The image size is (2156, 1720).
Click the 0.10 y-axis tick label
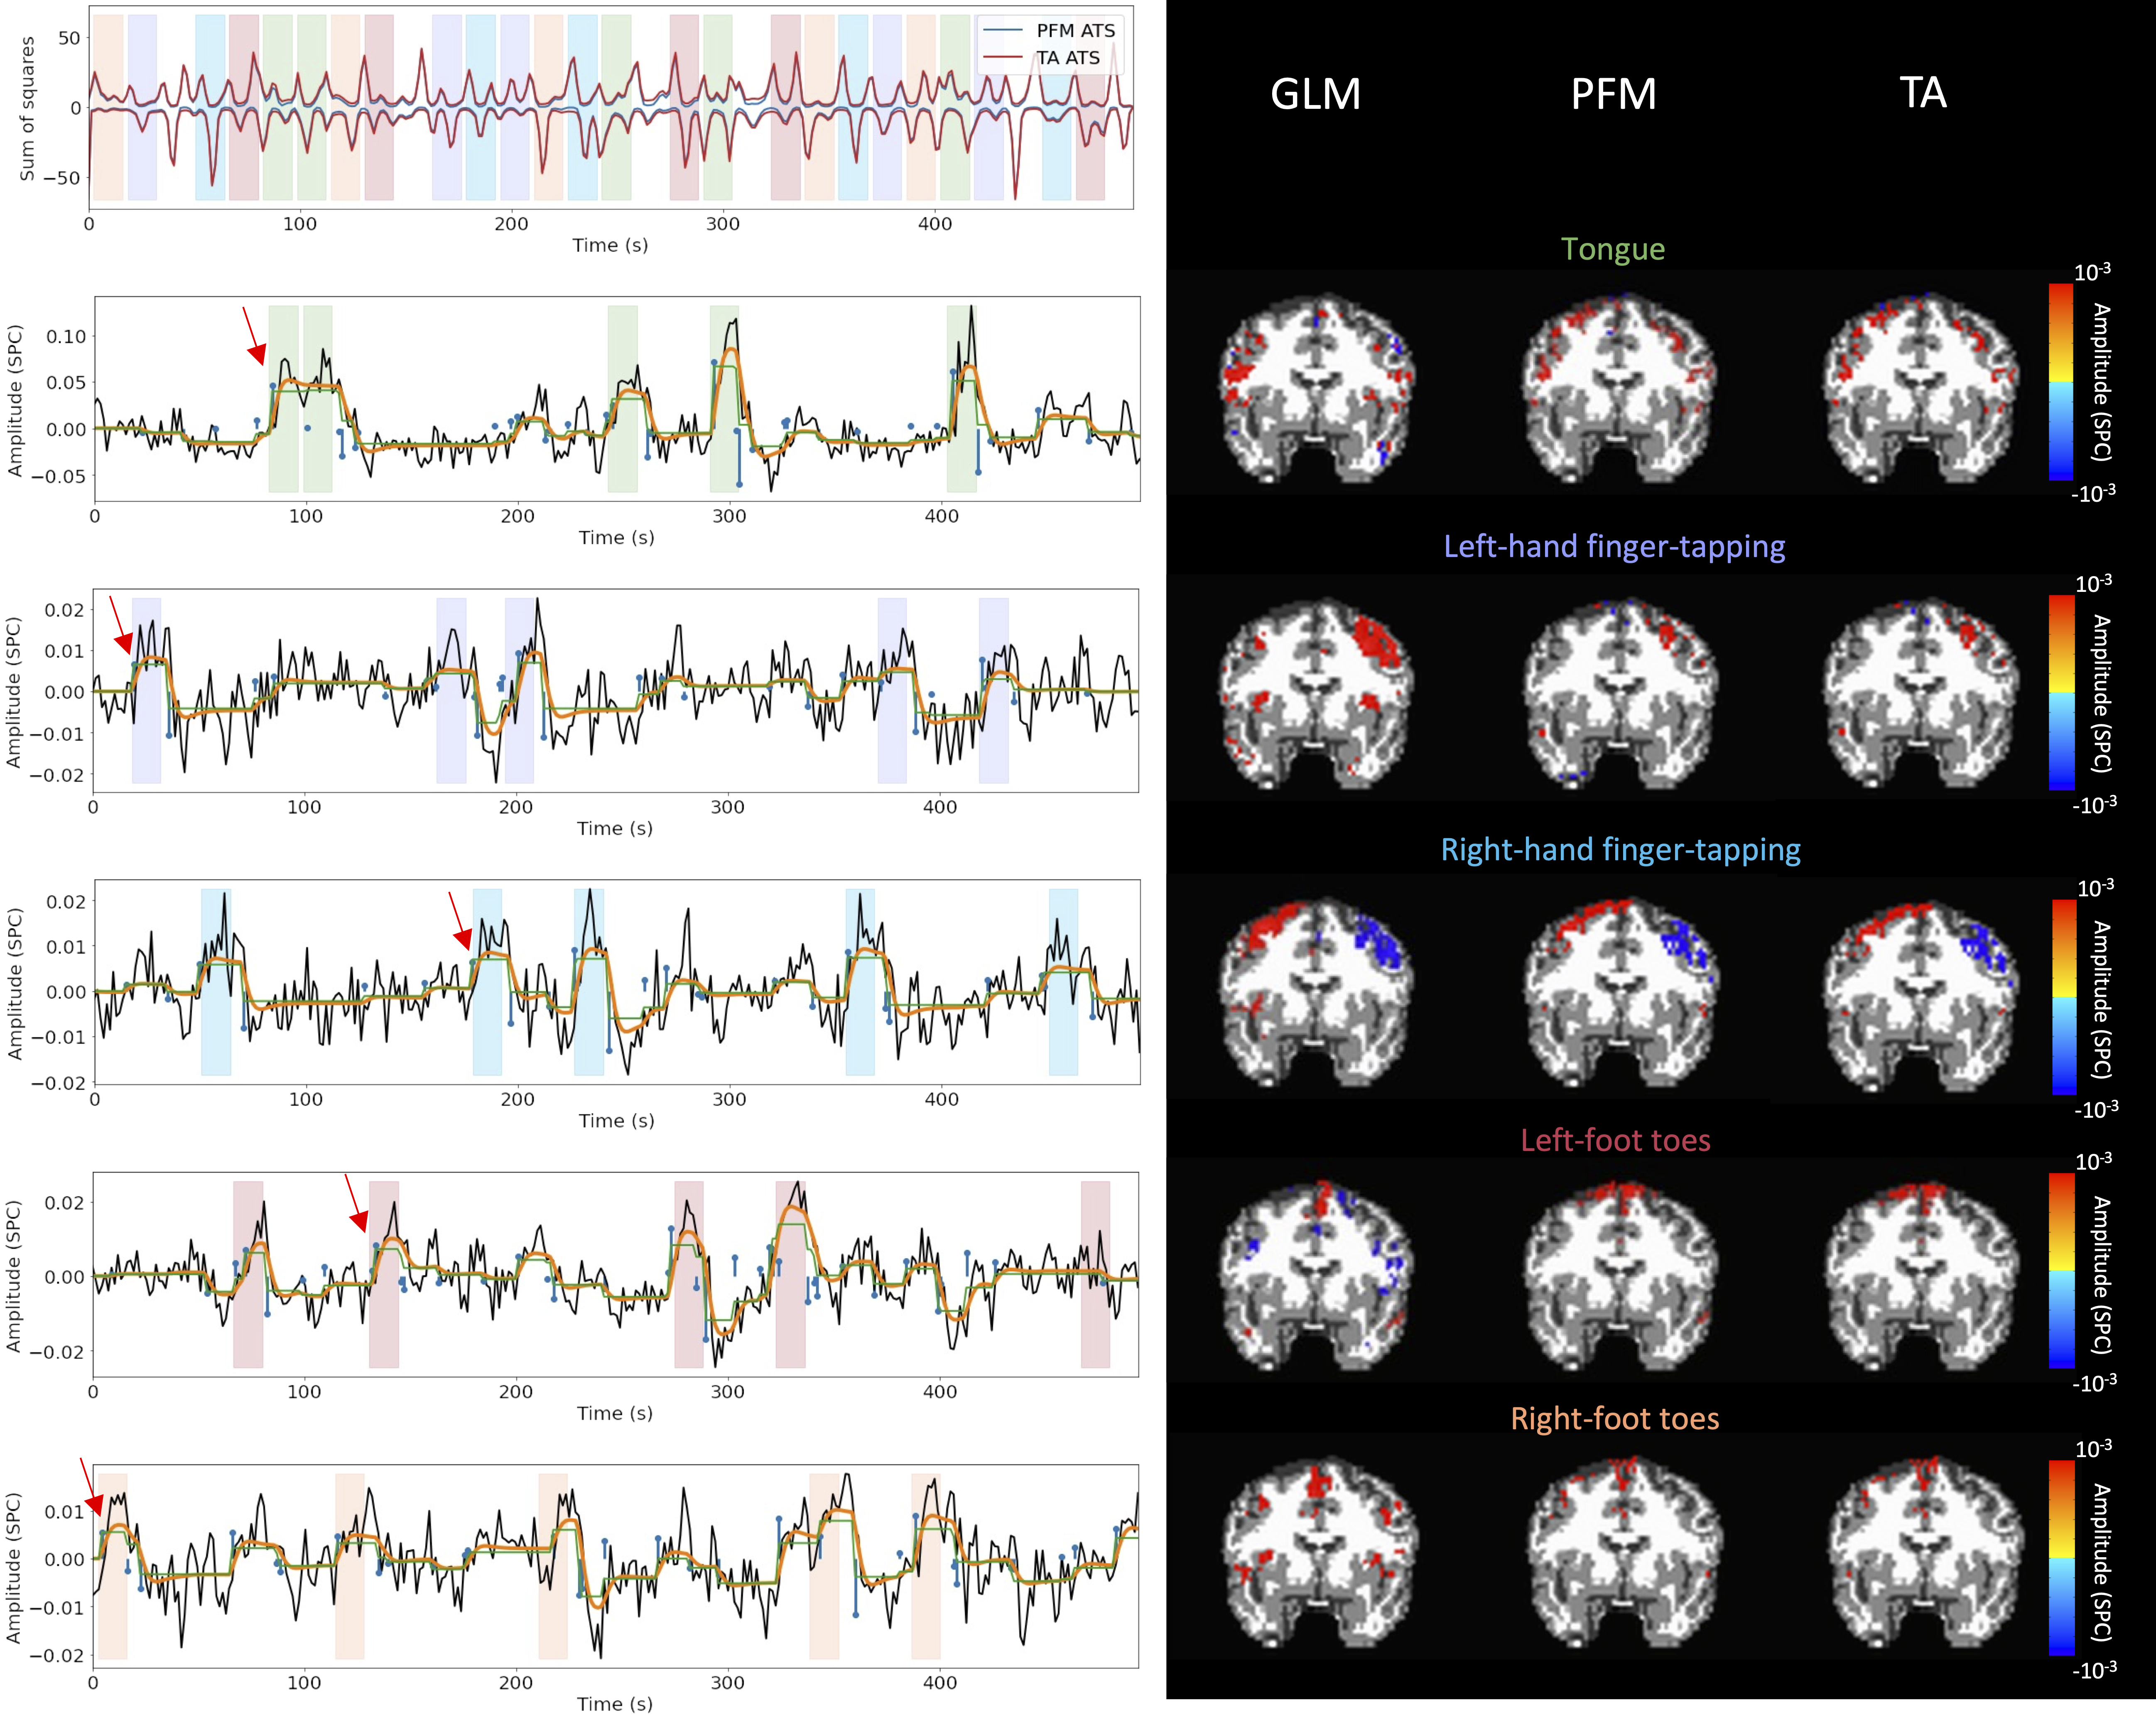(x=65, y=337)
